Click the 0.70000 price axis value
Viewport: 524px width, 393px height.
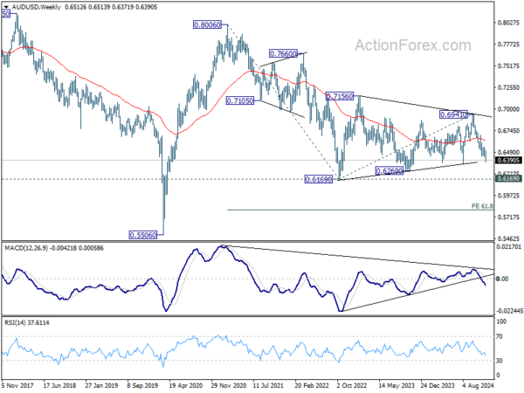point(508,109)
